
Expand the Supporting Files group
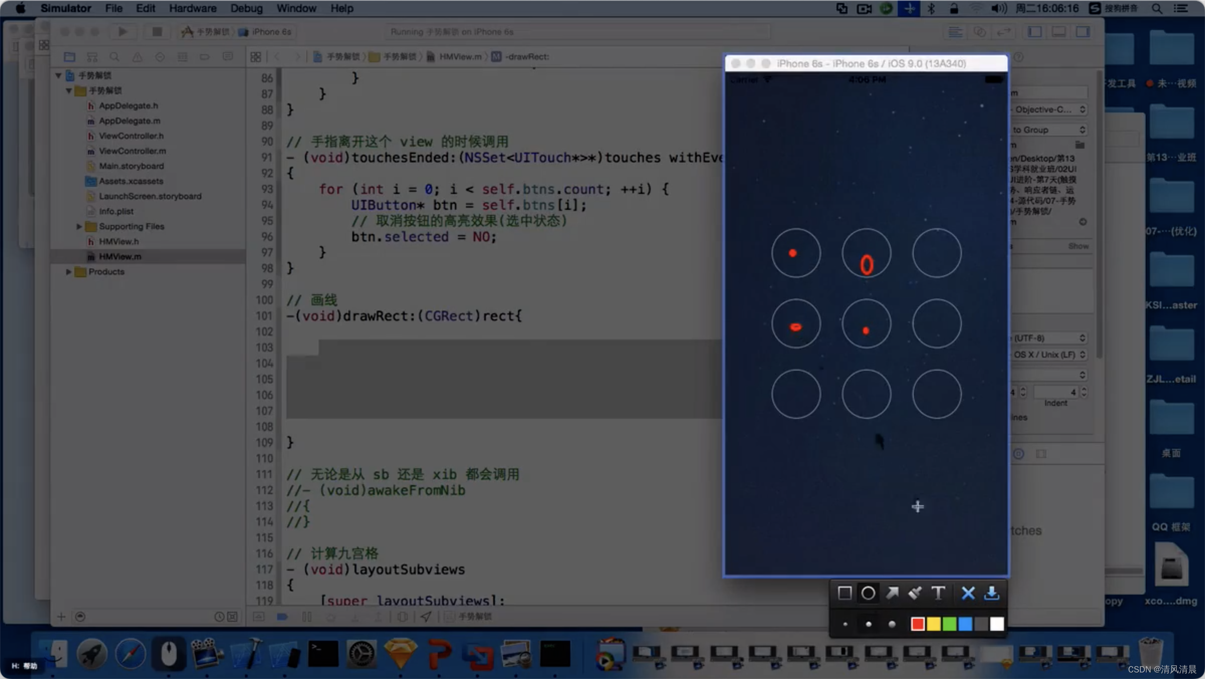click(x=79, y=227)
